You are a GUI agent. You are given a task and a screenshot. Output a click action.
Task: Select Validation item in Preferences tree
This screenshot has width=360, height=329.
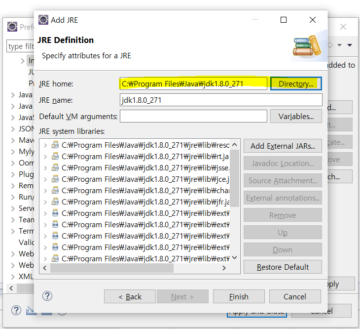click(x=26, y=242)
